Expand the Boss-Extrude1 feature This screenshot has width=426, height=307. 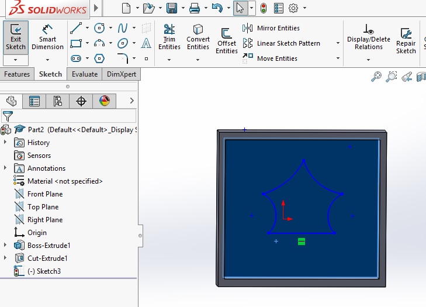click(5, 245)
